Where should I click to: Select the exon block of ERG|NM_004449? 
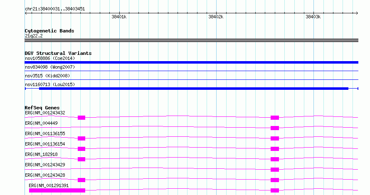pyautogui.click(x=275, y=128)
